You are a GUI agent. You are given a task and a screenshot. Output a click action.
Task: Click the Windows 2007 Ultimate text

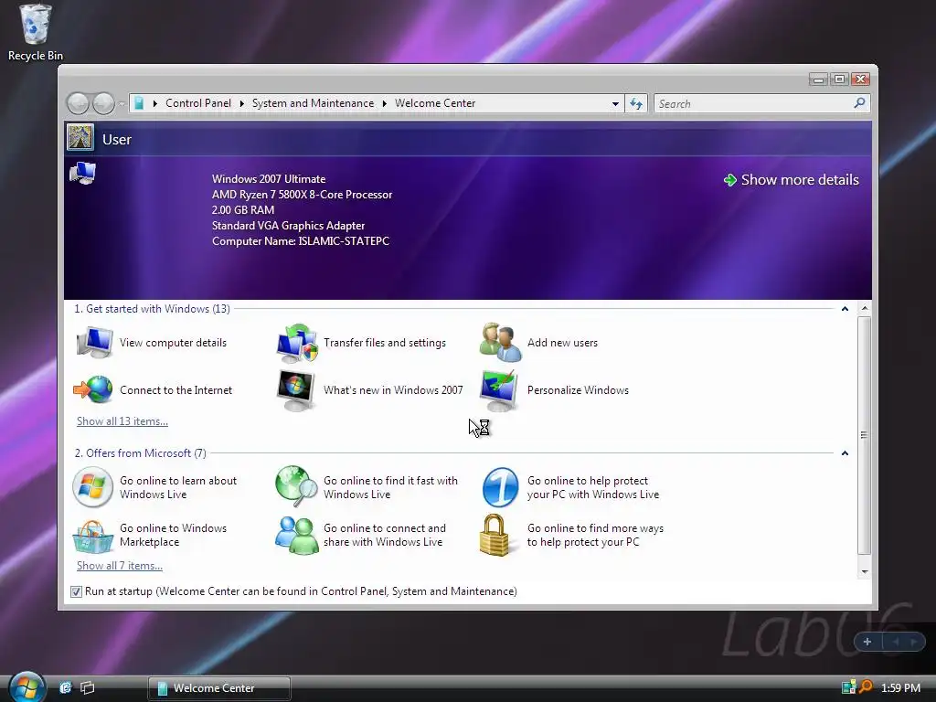[269, 179]
